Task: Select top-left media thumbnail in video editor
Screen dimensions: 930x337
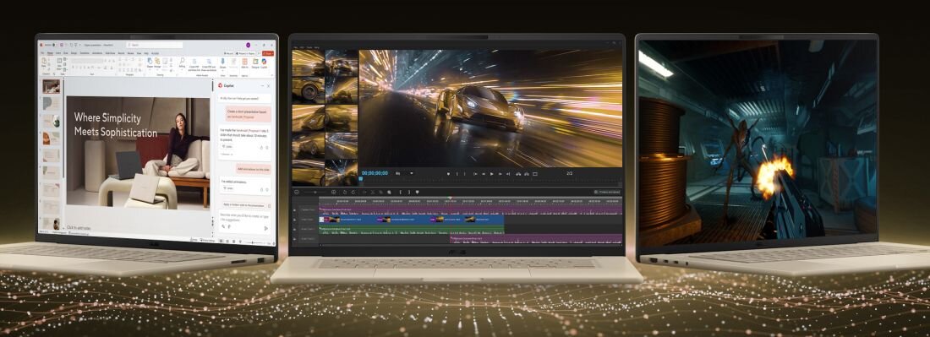Action: pos(308,63)
